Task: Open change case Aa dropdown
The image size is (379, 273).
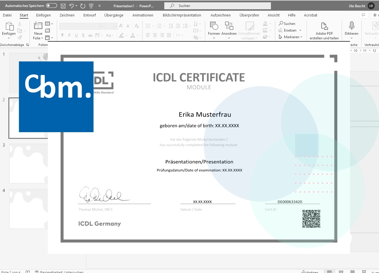Action: coord(110,35)
